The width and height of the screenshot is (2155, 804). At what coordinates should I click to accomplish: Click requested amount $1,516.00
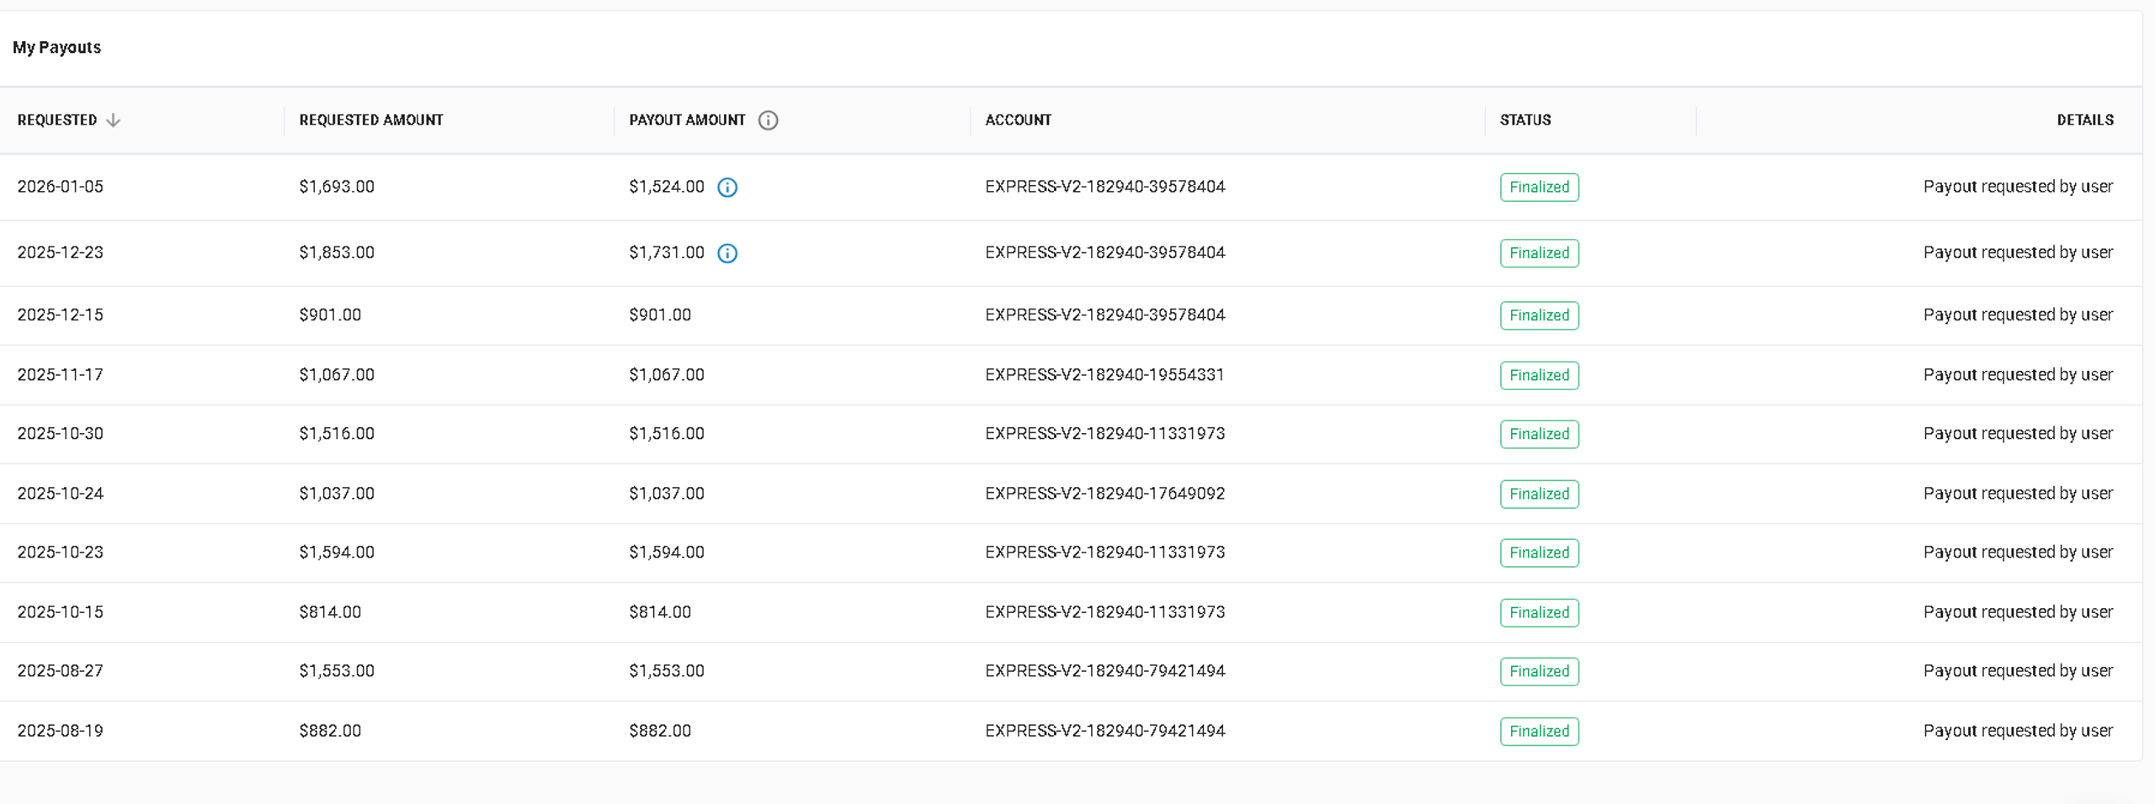click(337, 433)
